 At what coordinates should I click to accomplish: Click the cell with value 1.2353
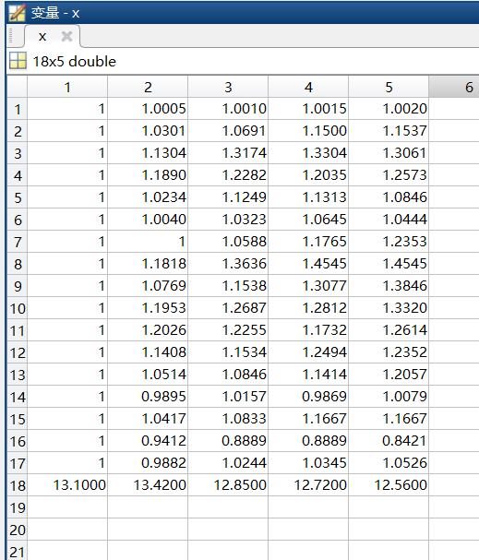pyautogui.click(x=389, y=242)
